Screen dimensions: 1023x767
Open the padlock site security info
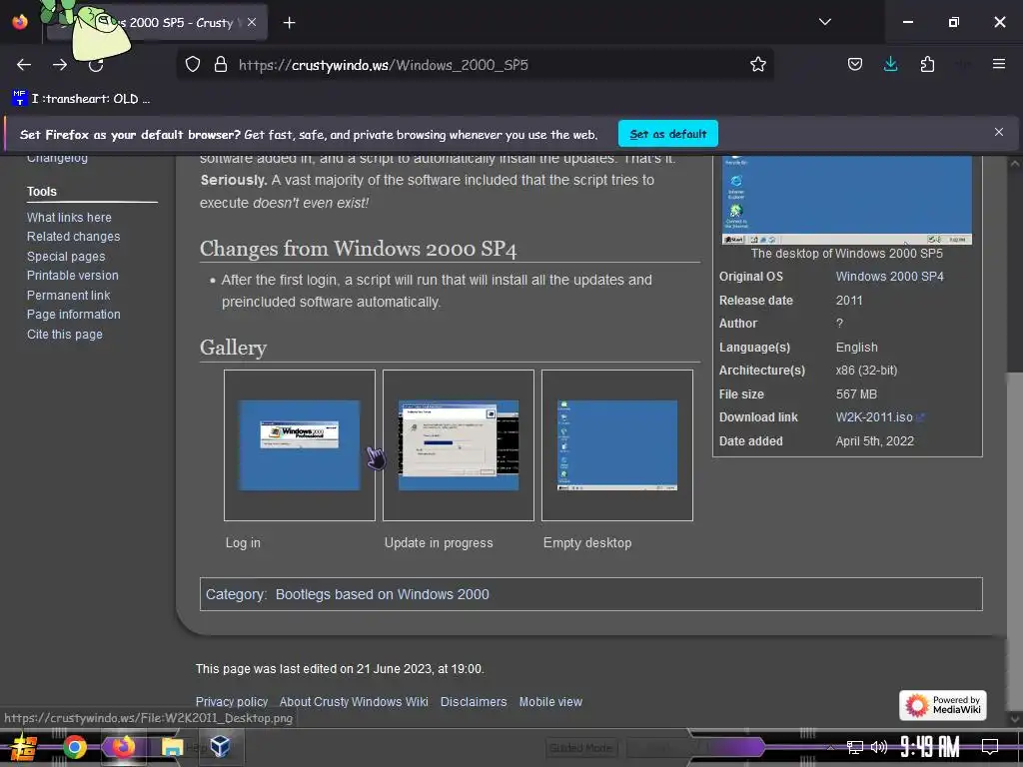click(221, 65)
